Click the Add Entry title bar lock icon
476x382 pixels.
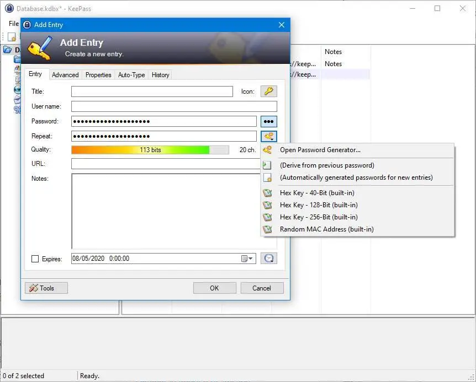click(x=27, y=25)
